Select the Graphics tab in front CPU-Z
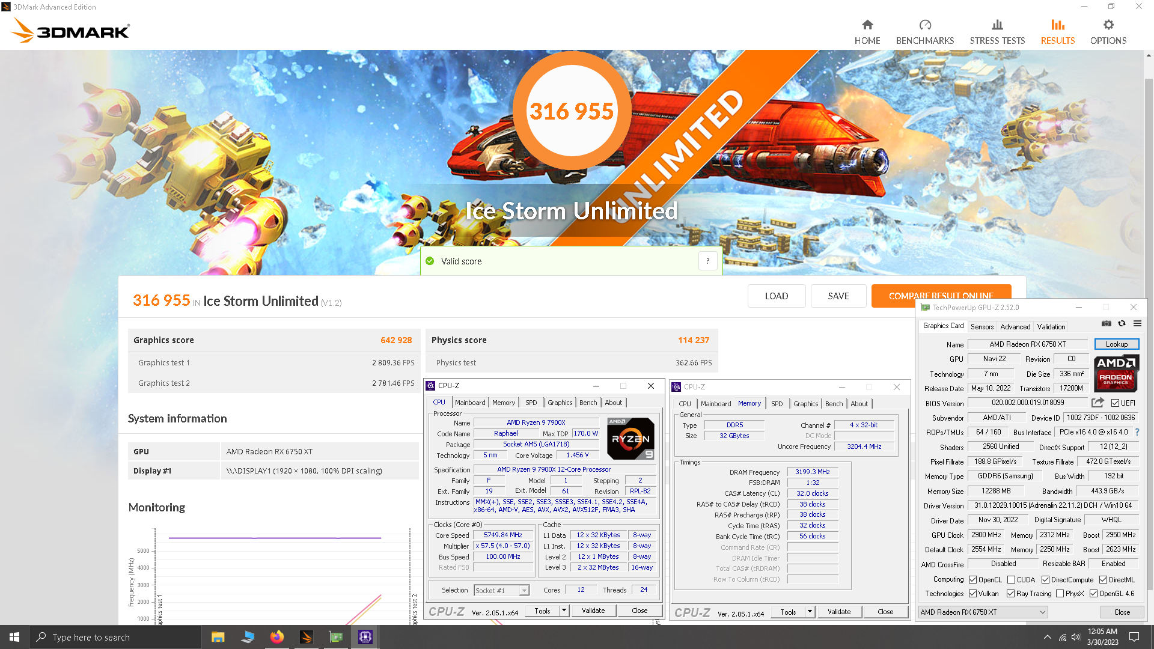This screenshot has height=649, width=1154. [x=560, y=403]
